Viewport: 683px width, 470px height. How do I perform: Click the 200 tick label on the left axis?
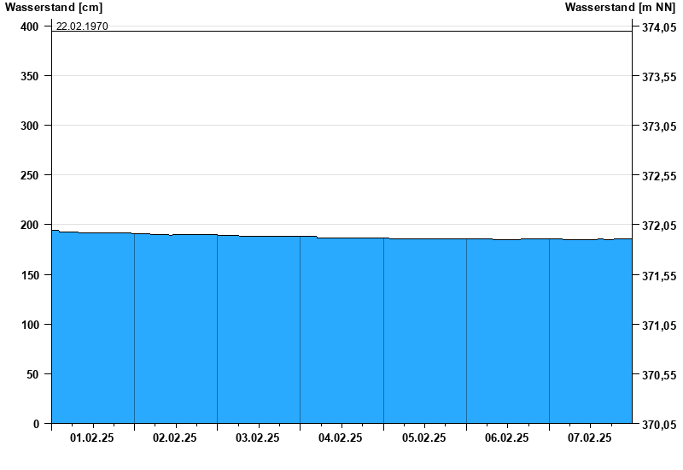click(31, 225)
